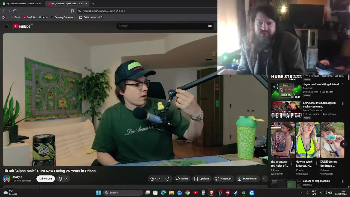Open the Atozy channel name link
This screenshot has height=197, width=350.
pyautogui.click(x=16, y=177)
